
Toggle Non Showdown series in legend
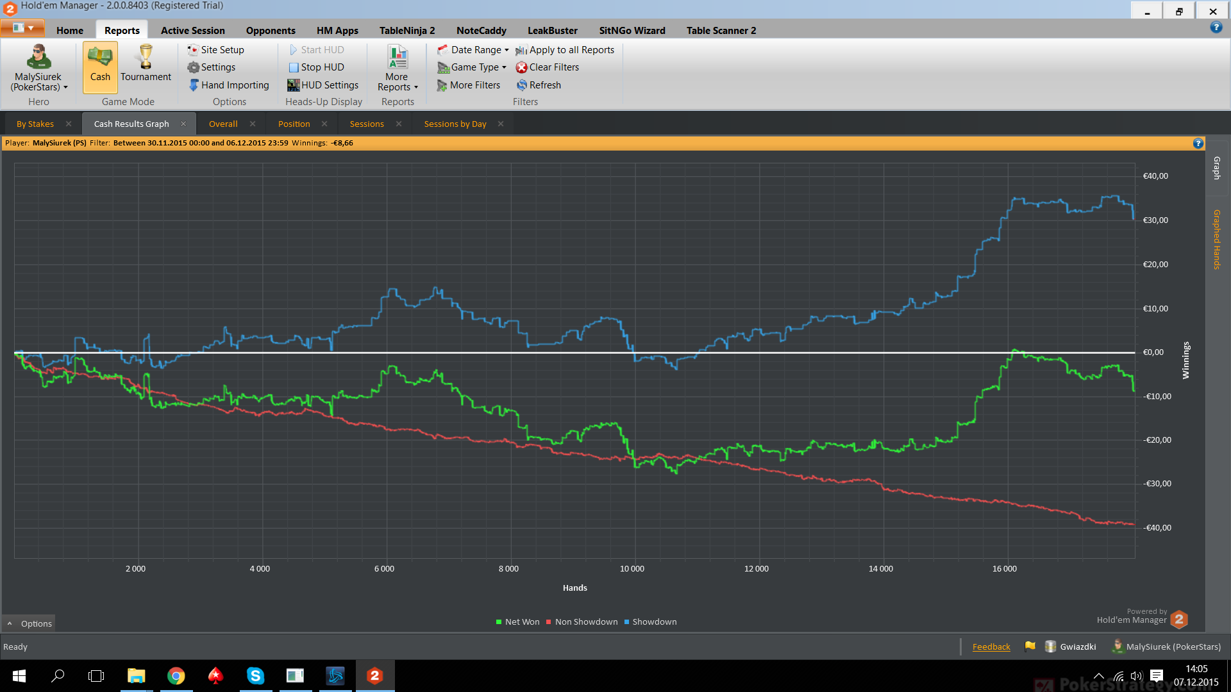(582, 622)
